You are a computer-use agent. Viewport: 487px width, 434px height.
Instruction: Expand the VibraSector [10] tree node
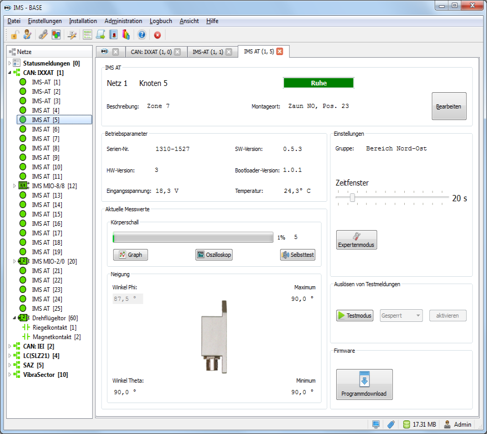(x=10, y=375)
